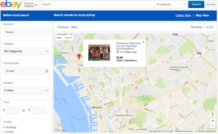Switch map to Kaart view
Viewport: 218px width, 134px height.
click(59, 38)
